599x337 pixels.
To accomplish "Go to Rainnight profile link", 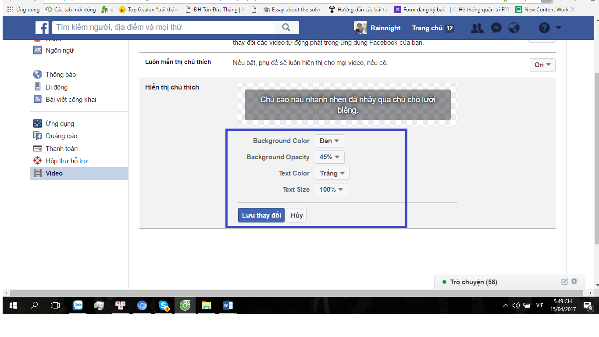I will [x=385, y=28].
